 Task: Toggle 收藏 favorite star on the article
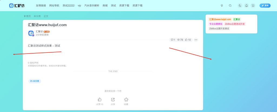pos(126,100)
